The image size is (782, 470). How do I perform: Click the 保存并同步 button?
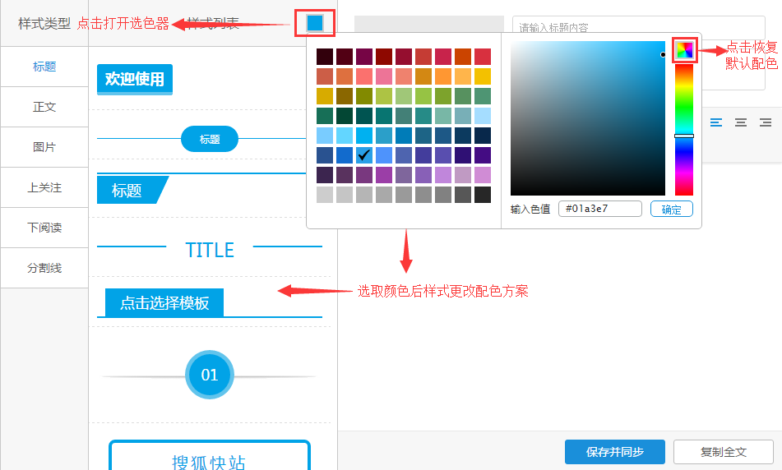[614, 452]
